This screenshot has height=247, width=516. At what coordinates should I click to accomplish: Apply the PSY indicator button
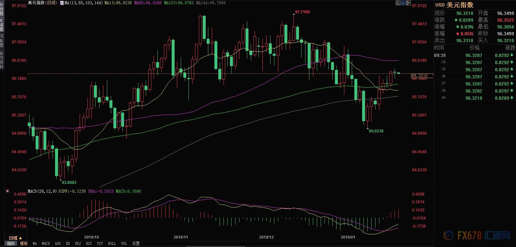[100, 243]
